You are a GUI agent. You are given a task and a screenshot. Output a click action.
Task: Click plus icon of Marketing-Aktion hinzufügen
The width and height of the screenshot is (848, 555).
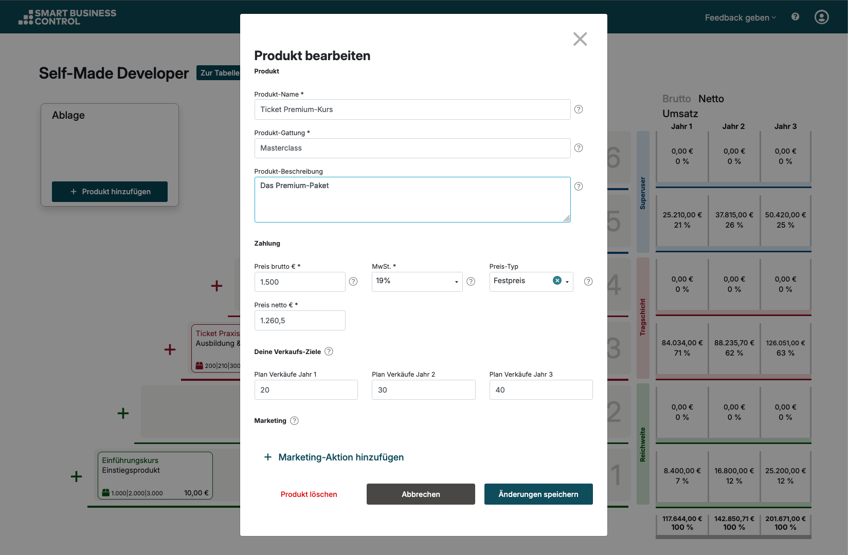267,457
